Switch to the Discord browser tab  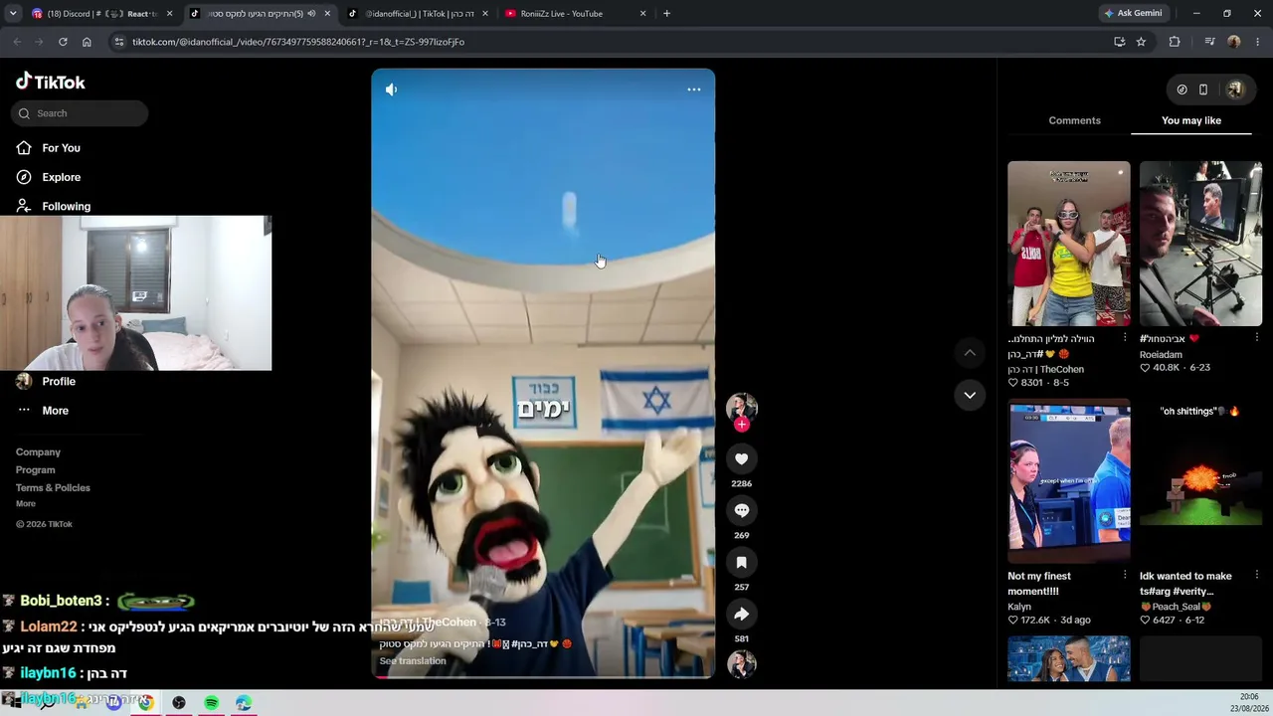[103, 14]
